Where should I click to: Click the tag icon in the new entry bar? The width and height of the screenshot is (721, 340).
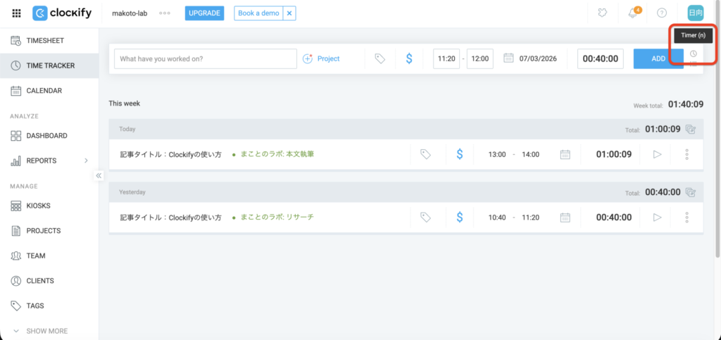pos(380,59)
